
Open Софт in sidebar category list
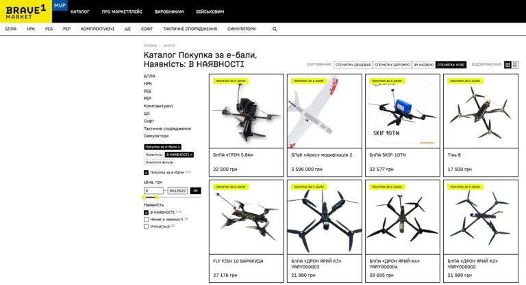(x=149, y=121)
